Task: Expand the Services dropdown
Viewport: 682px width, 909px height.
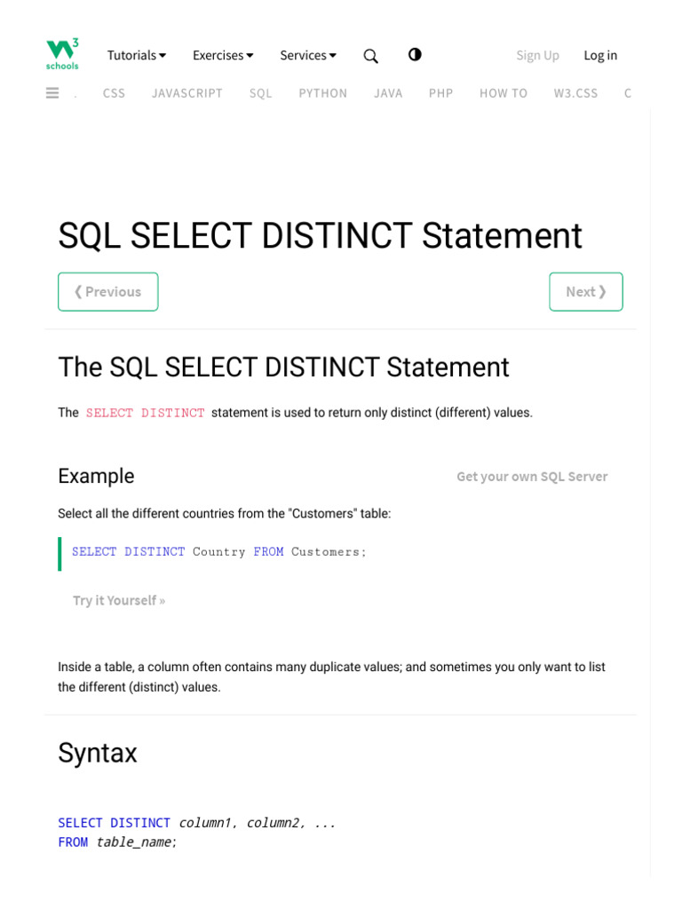Action: pyautogui.click(x=308, y=55)
